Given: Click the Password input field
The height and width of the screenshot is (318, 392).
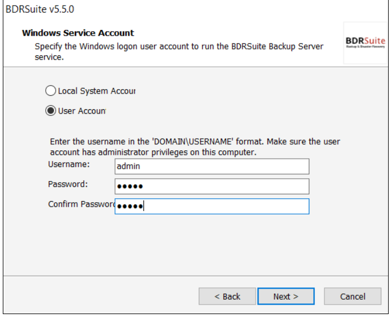Looking at the screenshot, I should [212, 187].
